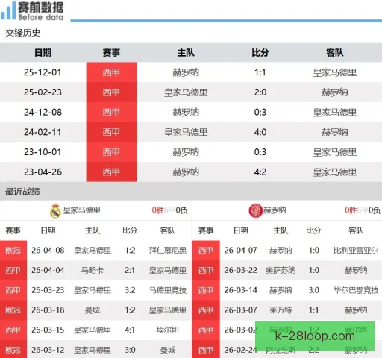Click score 4:0 in the 24-02-11 row

tap(260, 132)
